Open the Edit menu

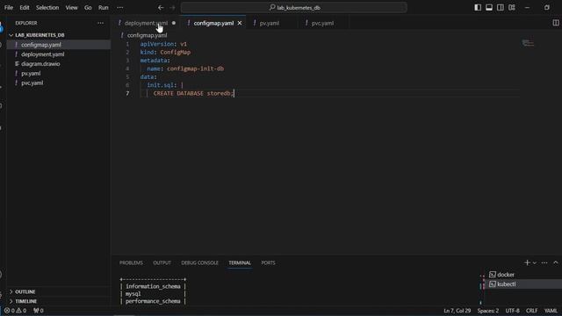click(x=25, y=8)
